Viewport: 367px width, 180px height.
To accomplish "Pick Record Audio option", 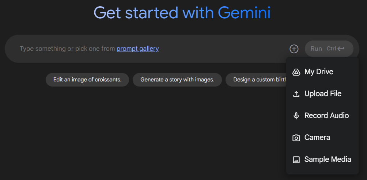I will 322,115.
